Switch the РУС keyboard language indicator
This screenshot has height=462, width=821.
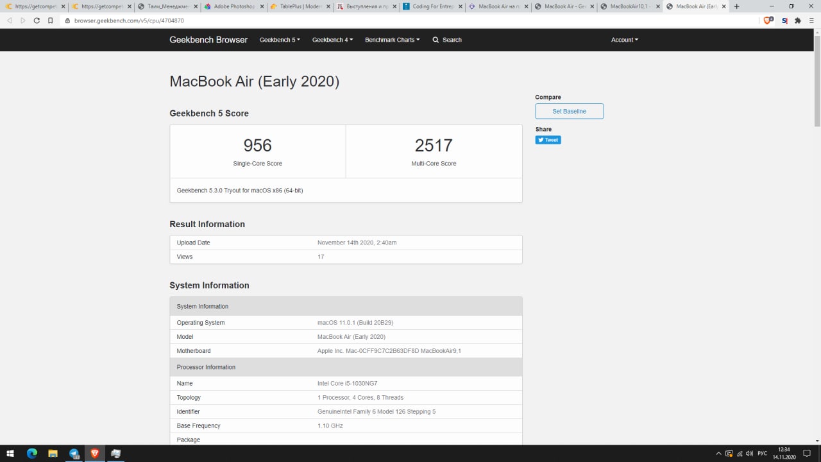click(x=763, y=454)
